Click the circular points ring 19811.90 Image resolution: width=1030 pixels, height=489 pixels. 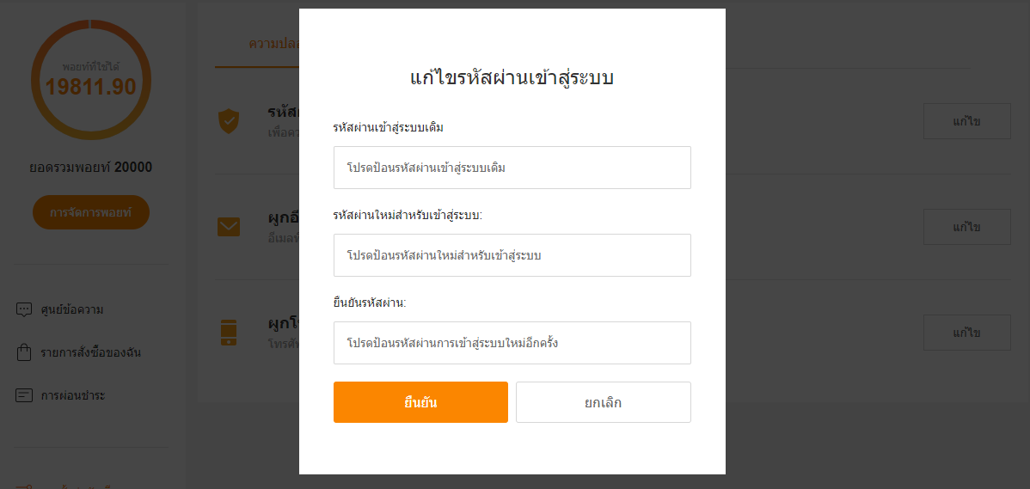(x=91, y=79)
